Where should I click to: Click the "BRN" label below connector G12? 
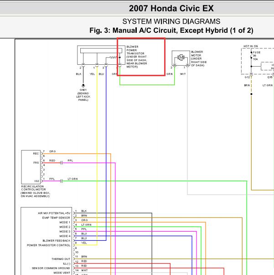pyautogui.click(x=247, y=85)
